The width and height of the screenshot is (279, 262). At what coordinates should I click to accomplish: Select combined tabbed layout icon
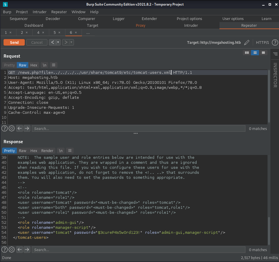click(x=263, y=53)
